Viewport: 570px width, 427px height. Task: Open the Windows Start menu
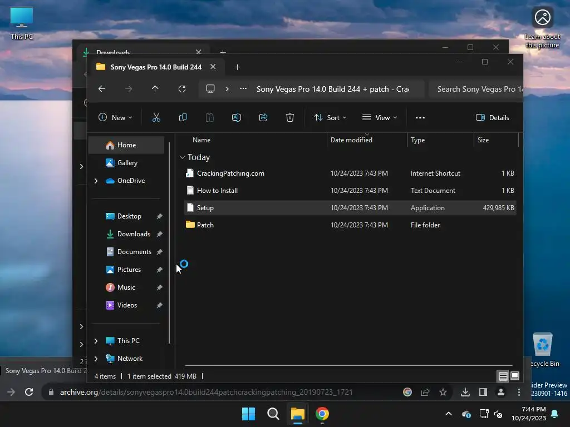point(248,414)
